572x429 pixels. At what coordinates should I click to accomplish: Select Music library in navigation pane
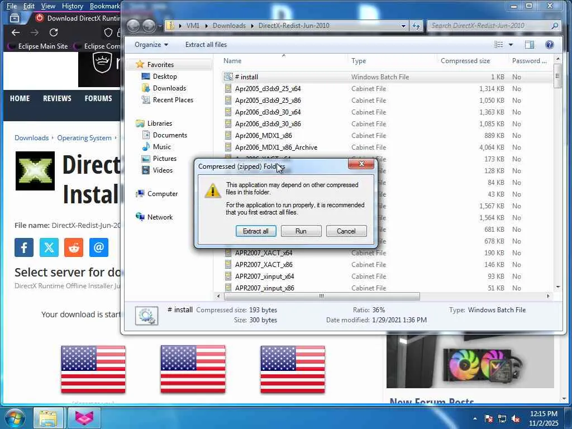click(x=161, y=147)
